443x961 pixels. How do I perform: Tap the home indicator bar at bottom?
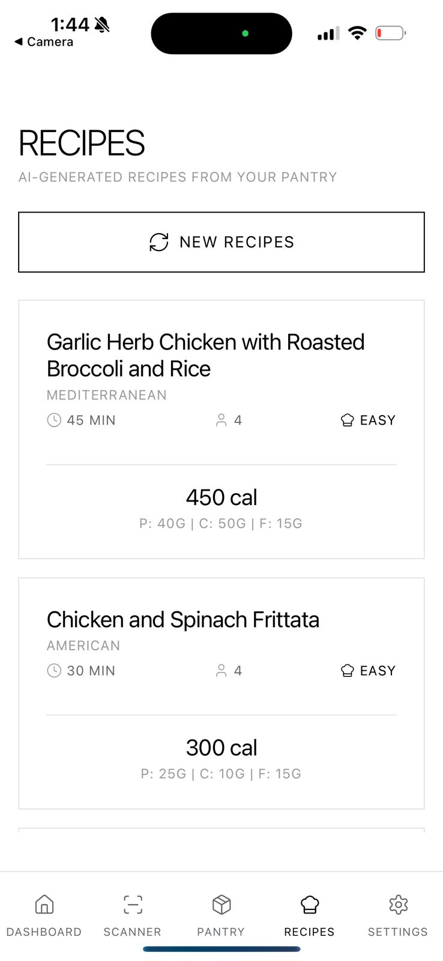pyautogui.click(x=221, y=949)
